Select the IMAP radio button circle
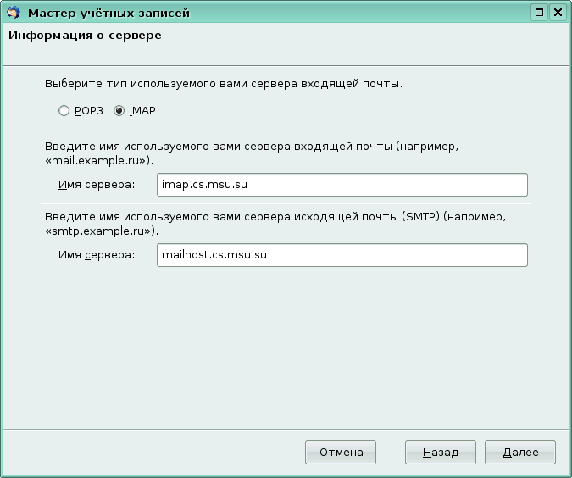572x478 pixels. pyautogui.click(x=119, y=111)
